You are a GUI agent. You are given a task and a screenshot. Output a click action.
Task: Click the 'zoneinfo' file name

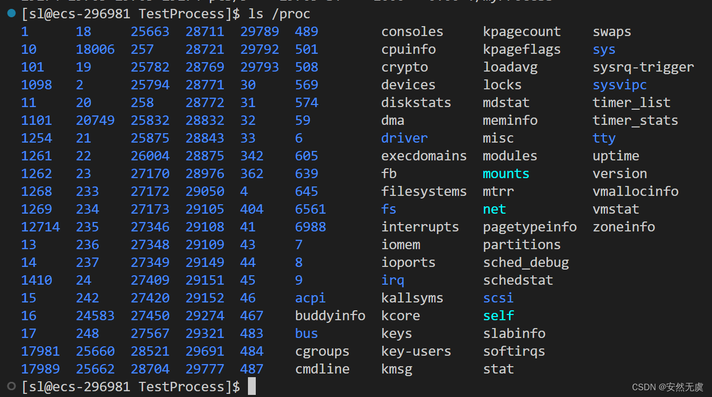point(624,227)
